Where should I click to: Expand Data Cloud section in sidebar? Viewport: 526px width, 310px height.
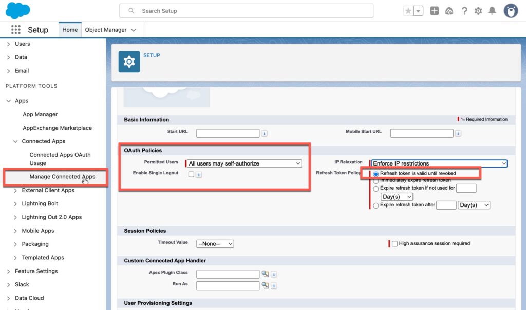[8, 298]
